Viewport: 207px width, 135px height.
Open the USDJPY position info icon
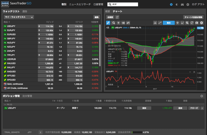[x=202, y=108]
